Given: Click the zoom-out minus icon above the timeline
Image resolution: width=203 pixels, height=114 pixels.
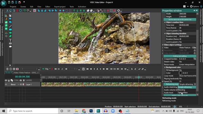Looking at the screenshot, I should (10, 69).
